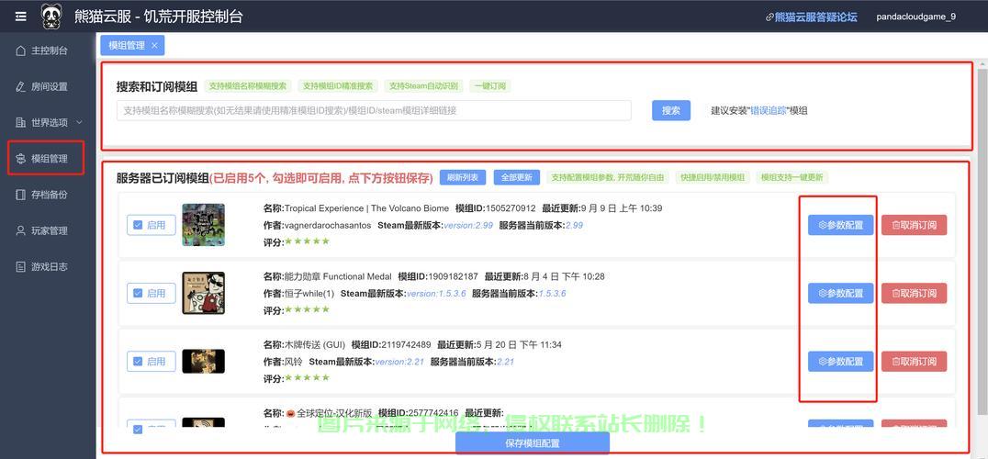Viewport: 988px width, 459px height.
Task: Click 取消订阅 for Tropical Experience
Action: pyautogui.click(x=914, y=225)
